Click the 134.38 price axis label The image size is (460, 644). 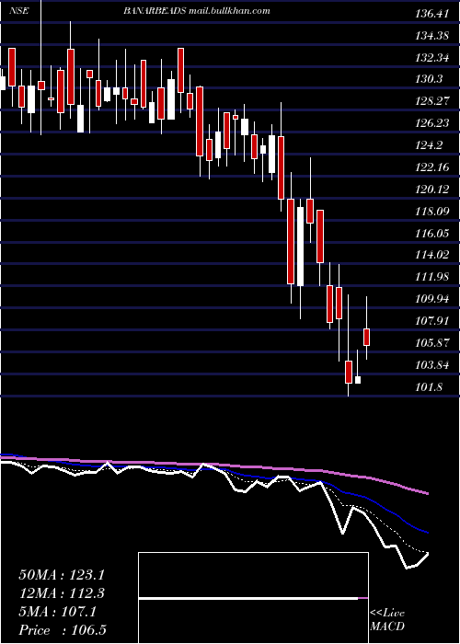coord(431,36)
